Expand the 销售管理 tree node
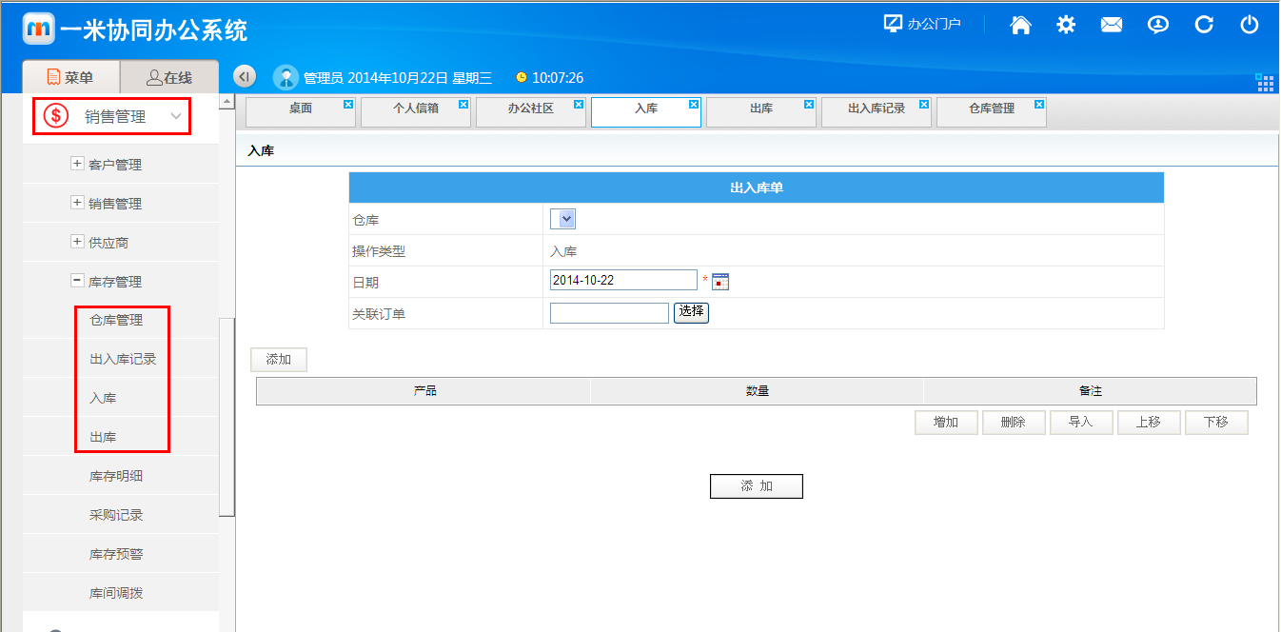 tap(77, 203)
